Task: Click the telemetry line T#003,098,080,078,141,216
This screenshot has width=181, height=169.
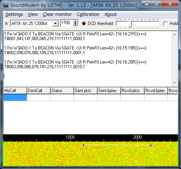Action: (44, 67)
